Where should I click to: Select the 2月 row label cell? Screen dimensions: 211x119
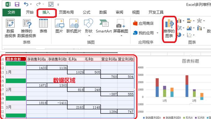pyautogui.click(x=16, y=90)
